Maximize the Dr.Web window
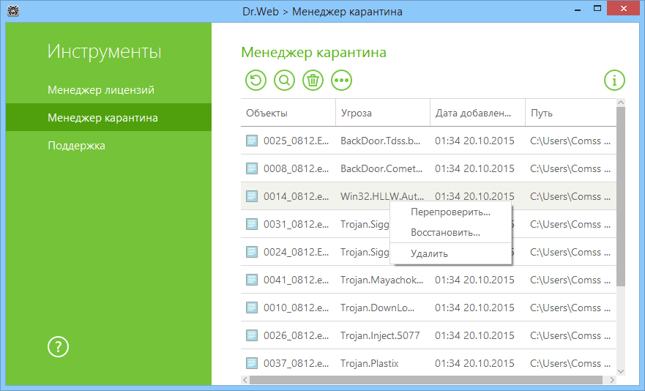645x391 pixels. (597, 8)
